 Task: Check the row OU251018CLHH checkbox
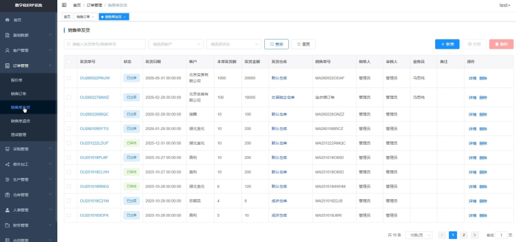coord(68,172)
